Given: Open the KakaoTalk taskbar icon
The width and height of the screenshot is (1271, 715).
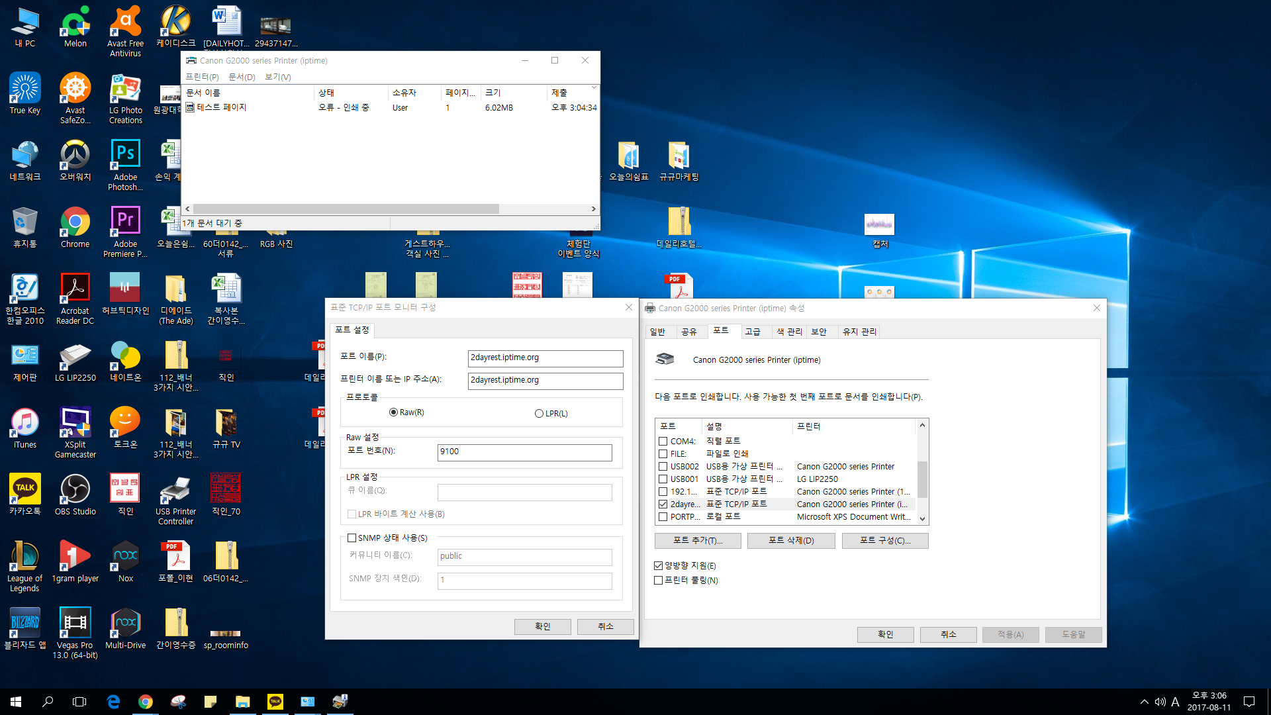Looking at the screenshot, I should 275,702.
